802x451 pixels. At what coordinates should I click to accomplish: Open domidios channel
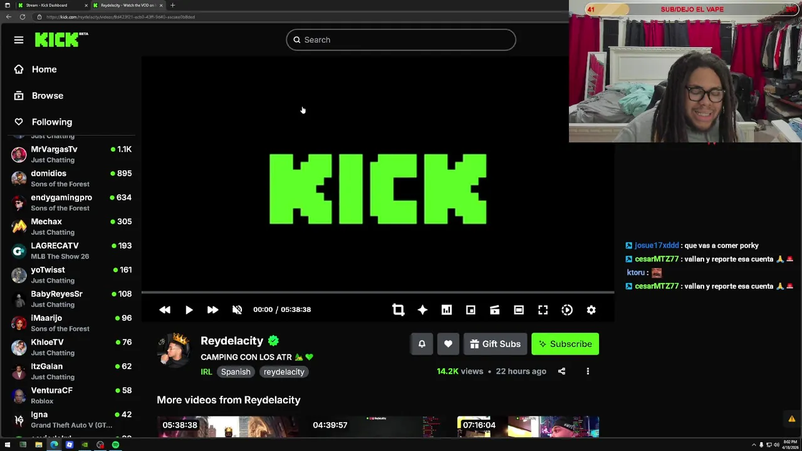point(70,179)
